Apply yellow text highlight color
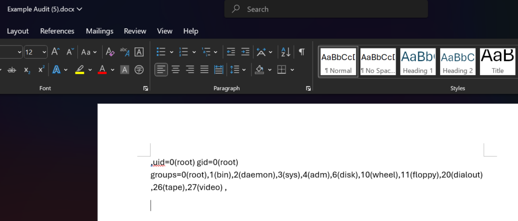Viewport: 518px width, 221px height. pyautogui.click(x=79, y=70)
